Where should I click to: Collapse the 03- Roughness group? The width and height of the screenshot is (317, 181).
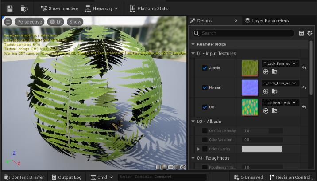193,158
